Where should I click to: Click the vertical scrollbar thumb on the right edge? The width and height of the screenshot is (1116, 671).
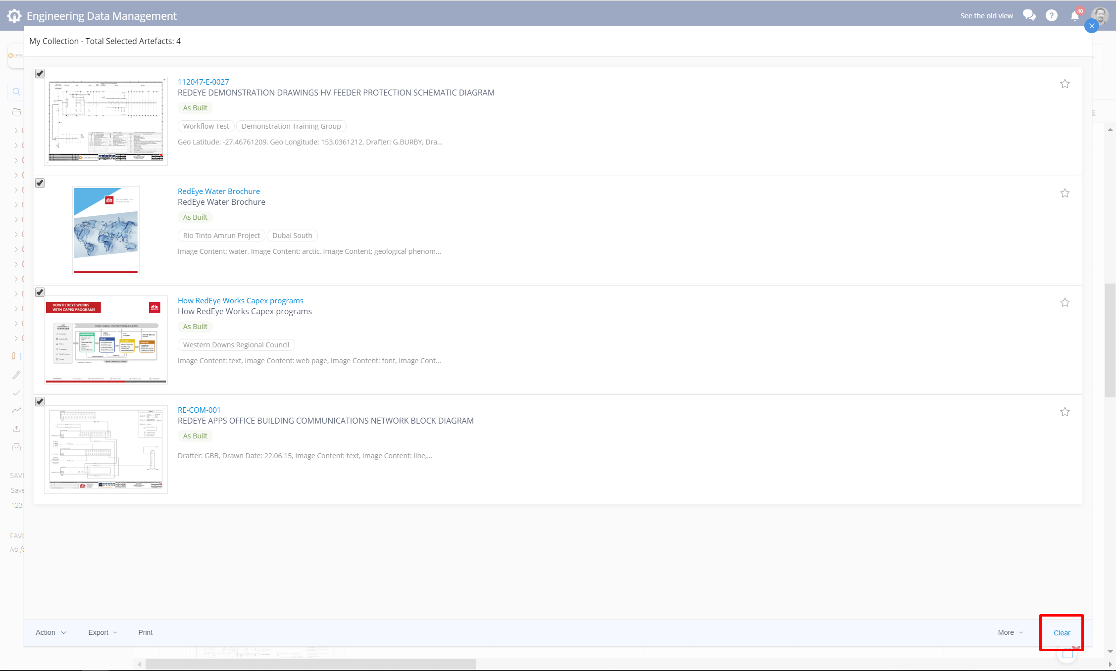[1110, 340]
